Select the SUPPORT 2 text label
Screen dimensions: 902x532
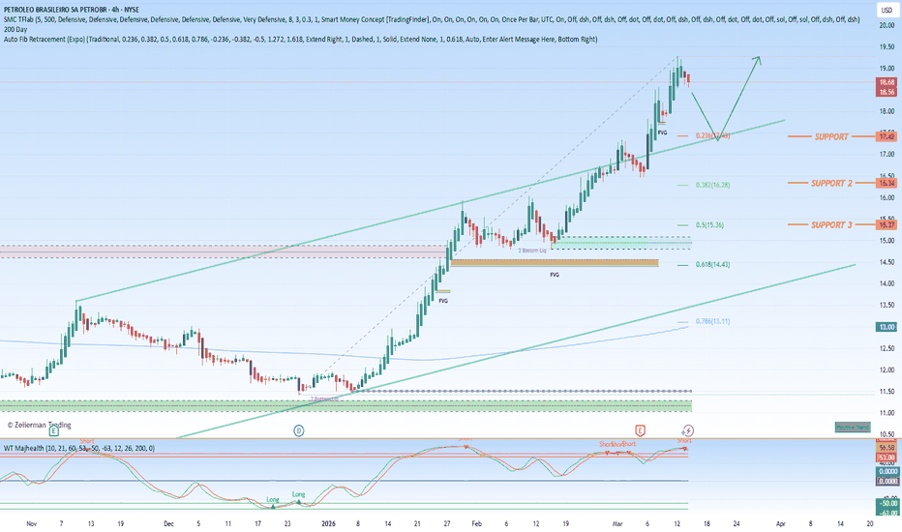831,183
